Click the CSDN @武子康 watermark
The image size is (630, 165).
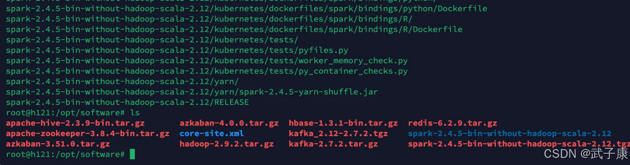point(586,154)
